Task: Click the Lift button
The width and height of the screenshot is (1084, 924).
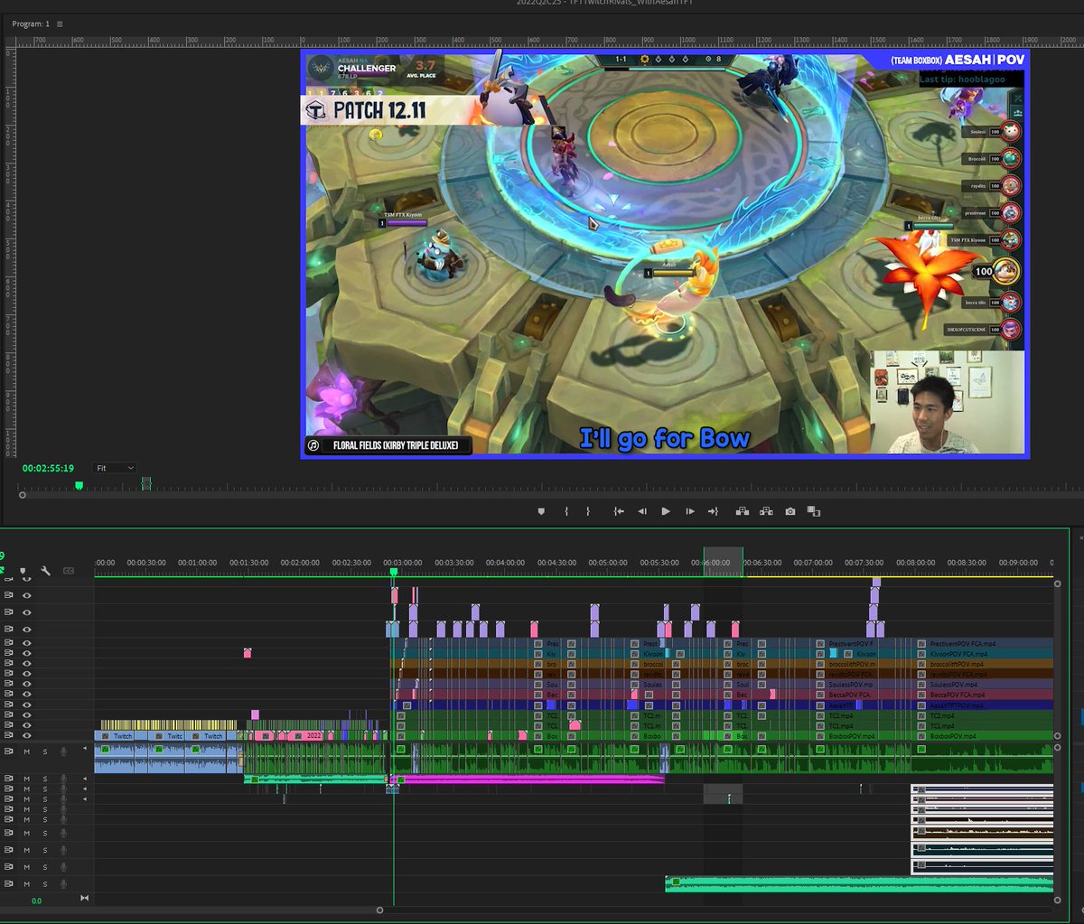Action: tap(743, 511)
